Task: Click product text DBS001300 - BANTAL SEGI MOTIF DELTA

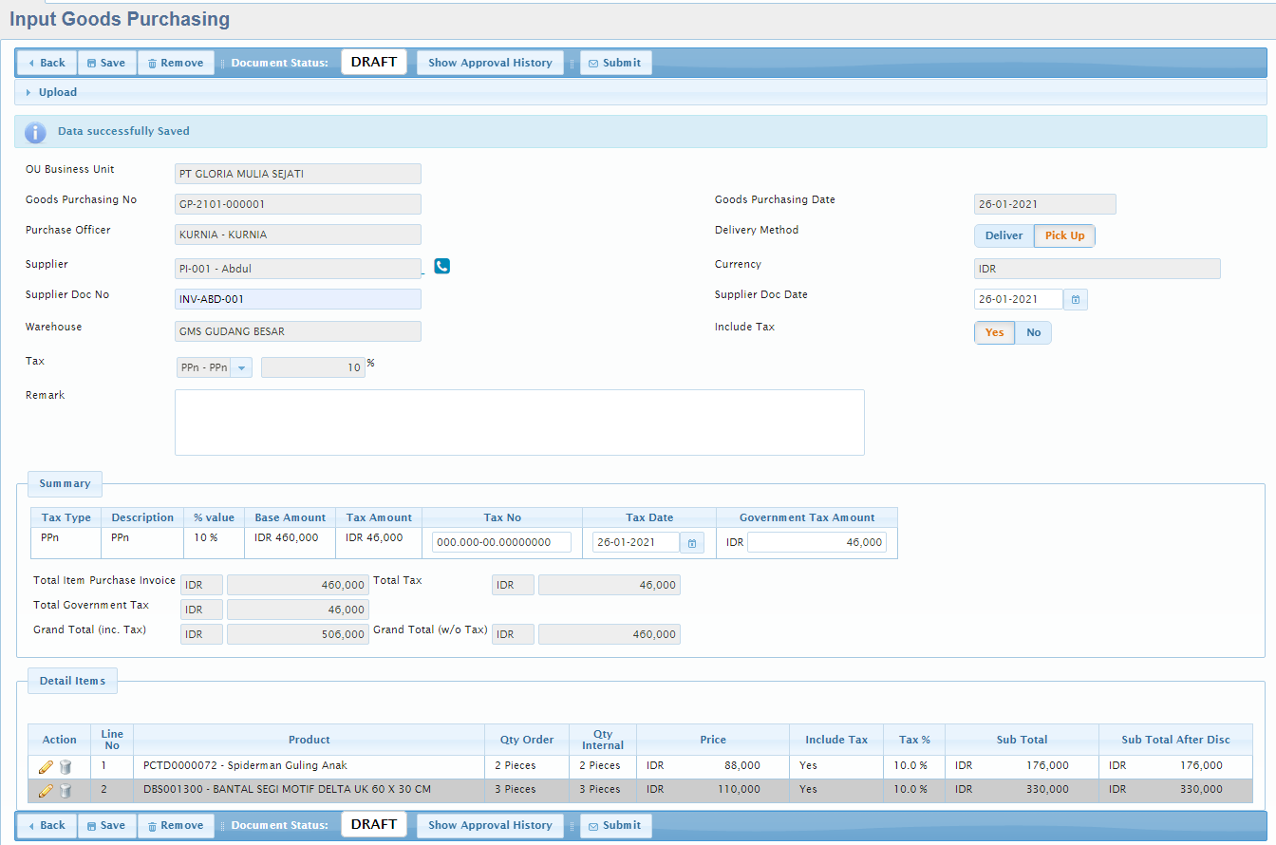Action: click(287, 789)
